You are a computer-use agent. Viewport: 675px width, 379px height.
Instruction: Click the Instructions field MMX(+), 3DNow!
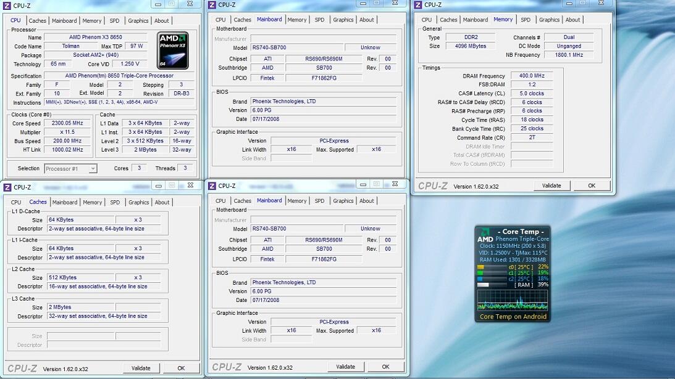point(119,102)
